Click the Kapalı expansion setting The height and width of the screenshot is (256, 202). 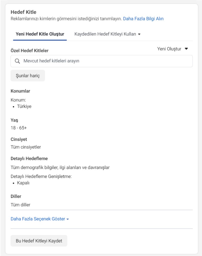(x=23, y=183)
